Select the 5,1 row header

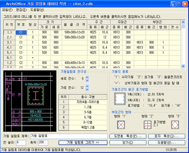[9, 53]
